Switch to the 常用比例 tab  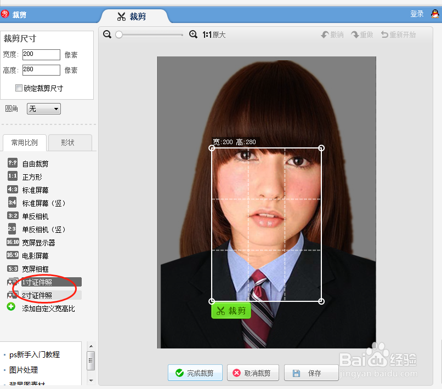pos(25,142)
